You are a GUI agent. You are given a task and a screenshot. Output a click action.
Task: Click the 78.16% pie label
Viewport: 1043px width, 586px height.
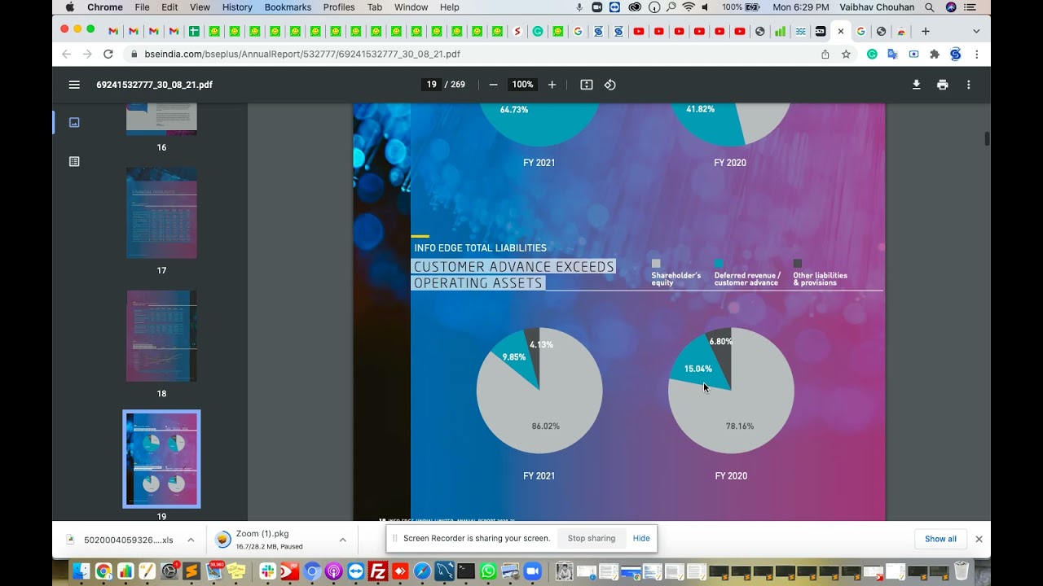[739, 426]
